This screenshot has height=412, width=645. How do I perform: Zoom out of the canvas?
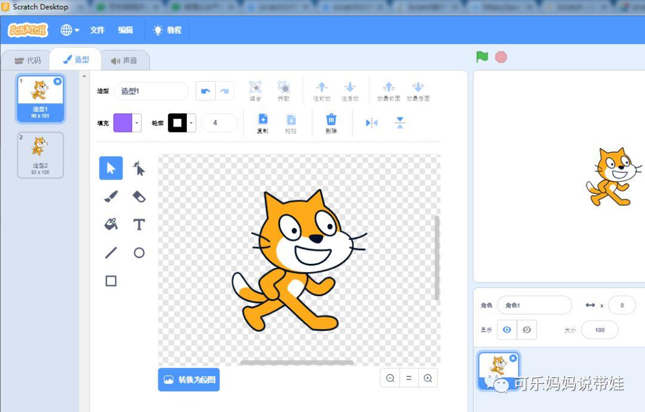390,378
